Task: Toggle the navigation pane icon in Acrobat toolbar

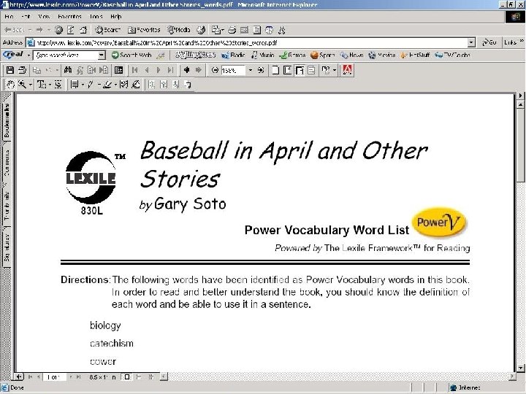Action: [x=119, y=70]
